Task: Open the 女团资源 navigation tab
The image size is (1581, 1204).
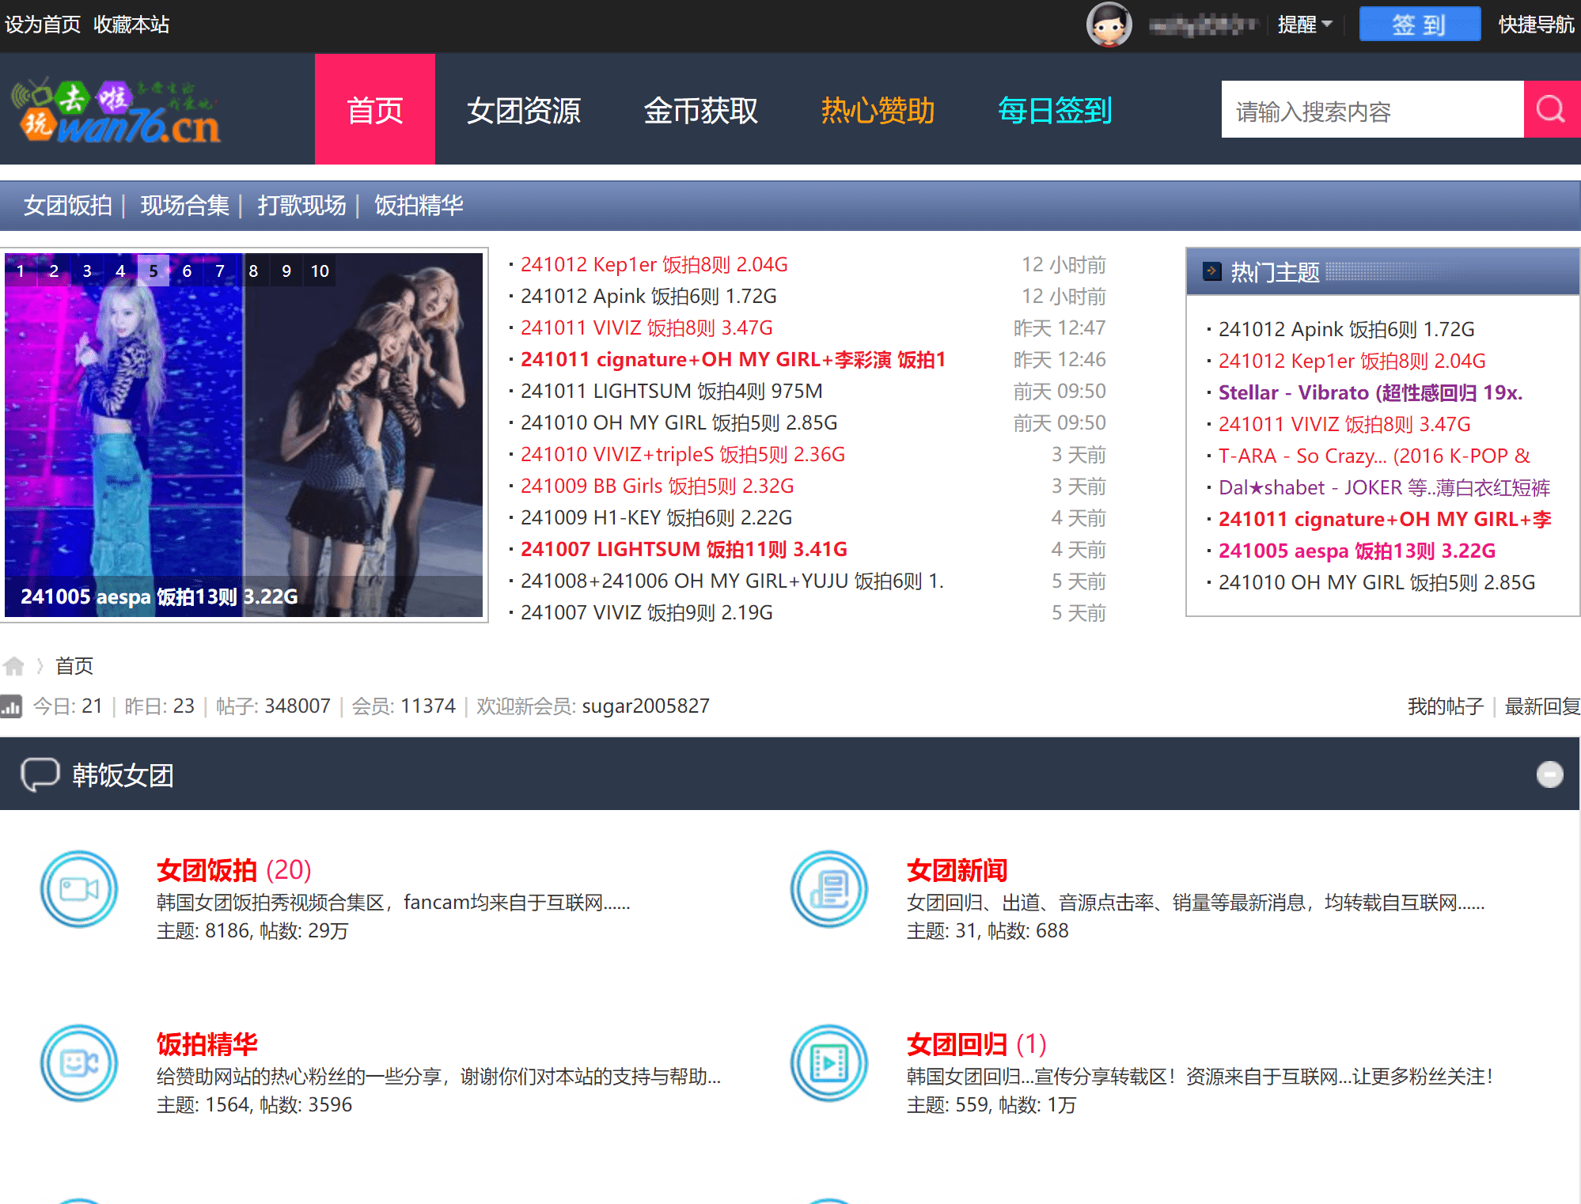Action: (524, 110)
